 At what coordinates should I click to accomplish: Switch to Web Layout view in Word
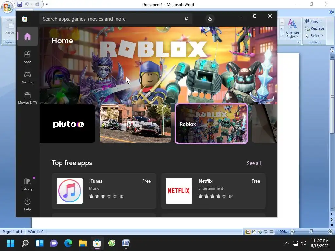click(260, 232)
